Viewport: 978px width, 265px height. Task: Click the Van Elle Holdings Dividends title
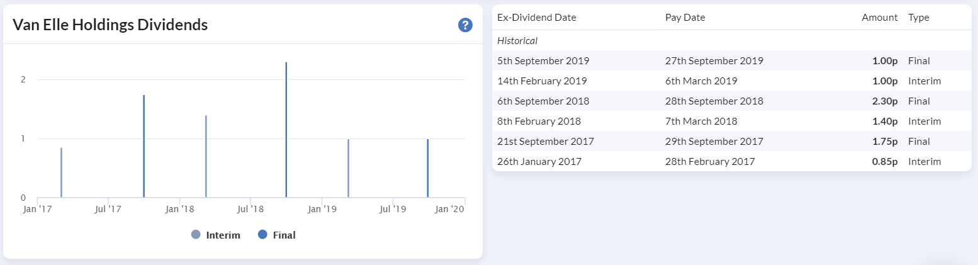click(110, 25)
